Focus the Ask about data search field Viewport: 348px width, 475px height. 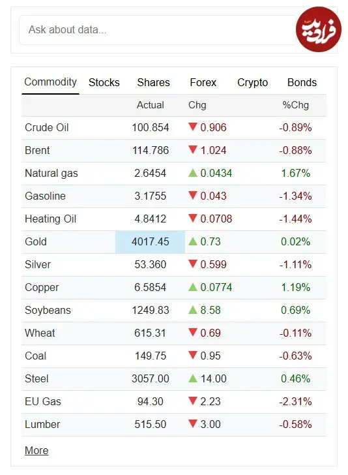pos(157,30)
